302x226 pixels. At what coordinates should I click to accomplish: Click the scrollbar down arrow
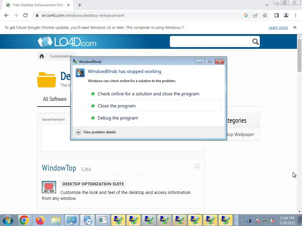pyautogui.click(x=299, y=212)
